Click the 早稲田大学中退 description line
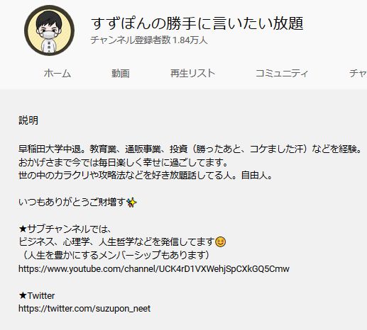Viewport: 367px width, 330px height. point(190,149)
